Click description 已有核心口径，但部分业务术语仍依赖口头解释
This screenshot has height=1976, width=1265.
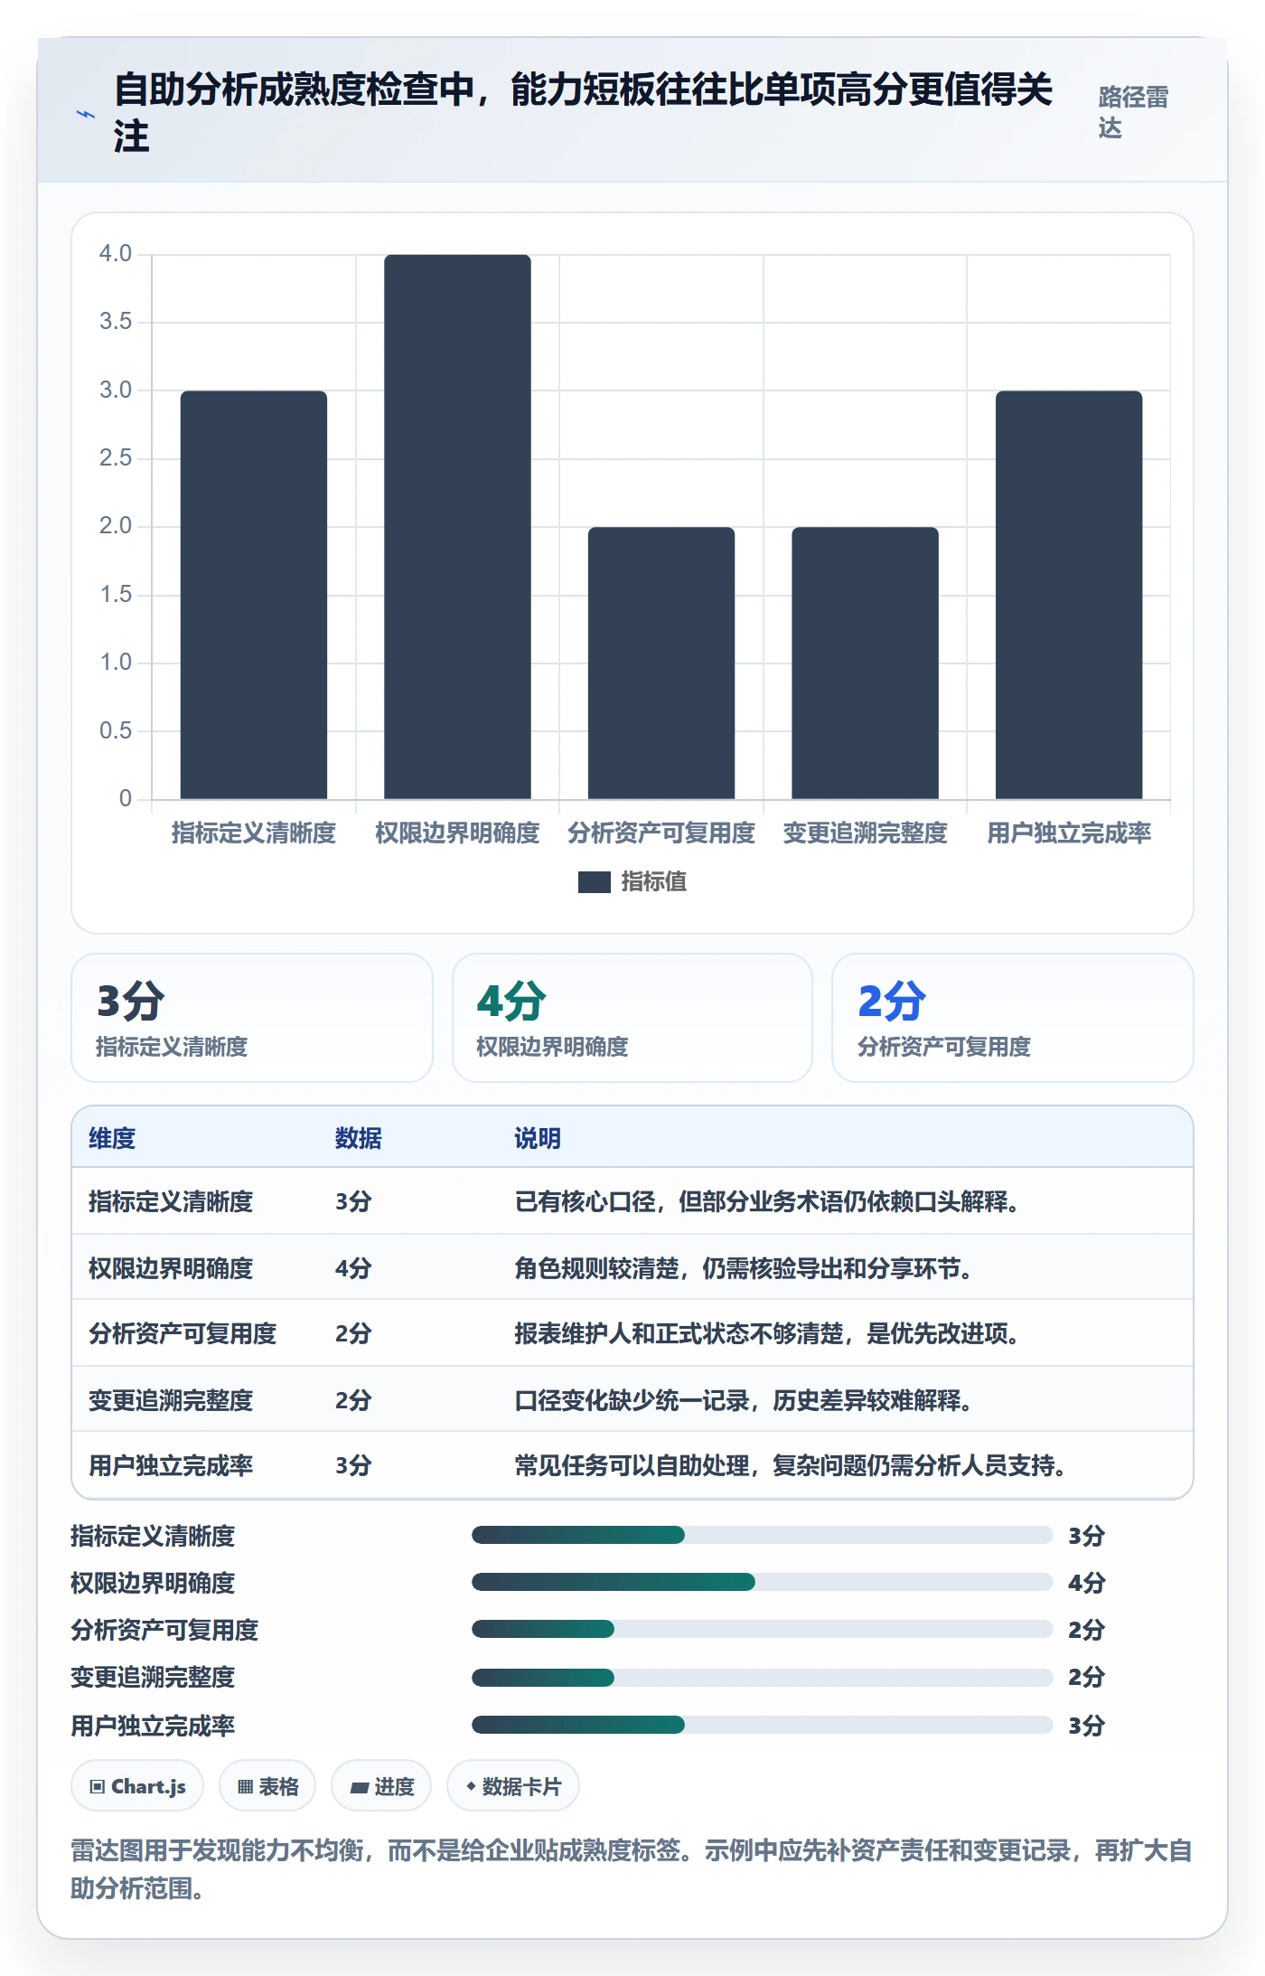[767, 1201]
